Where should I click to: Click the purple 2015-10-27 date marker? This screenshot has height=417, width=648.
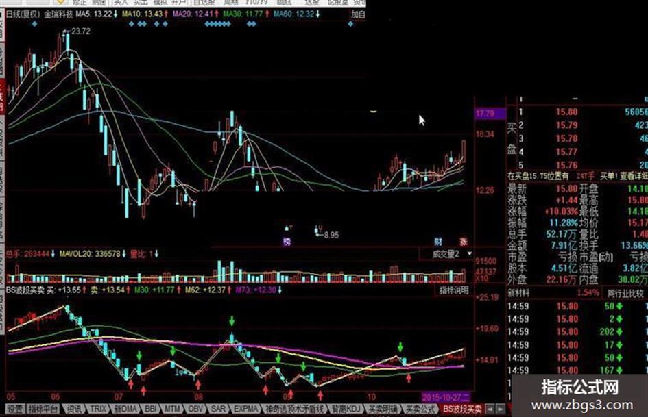point(446,396)
